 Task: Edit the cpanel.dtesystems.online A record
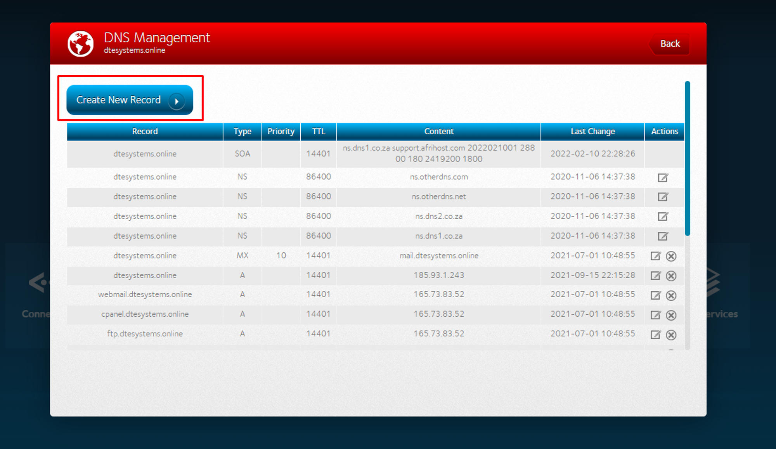pyautogui.click(x=655, y=315)
